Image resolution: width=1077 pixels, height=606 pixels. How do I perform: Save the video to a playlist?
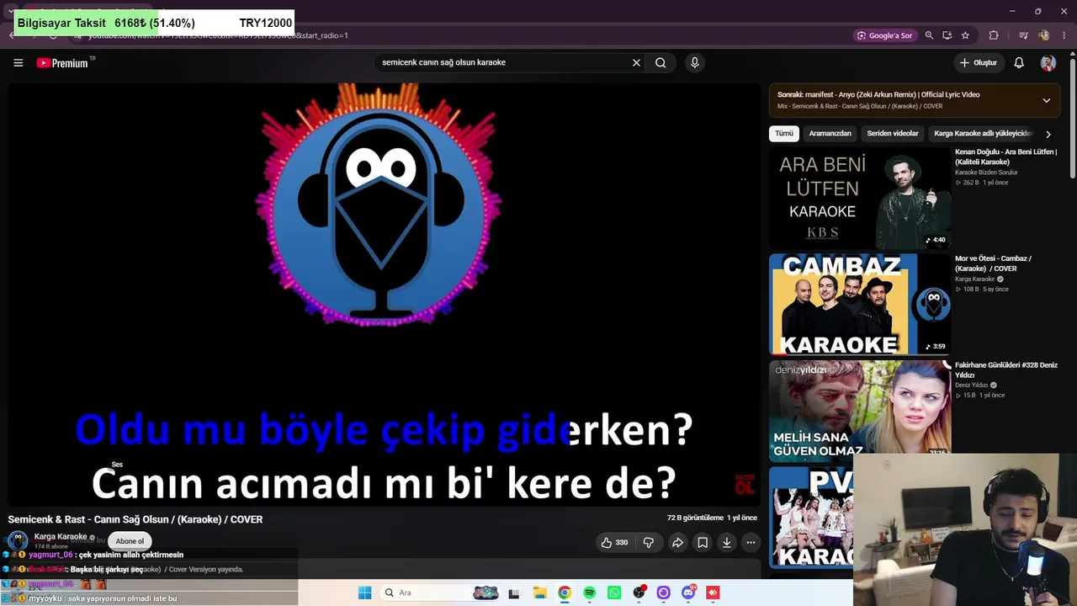click(703, 543)
